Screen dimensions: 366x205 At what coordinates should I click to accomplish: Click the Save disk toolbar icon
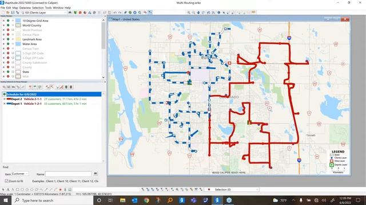point(13,13)
